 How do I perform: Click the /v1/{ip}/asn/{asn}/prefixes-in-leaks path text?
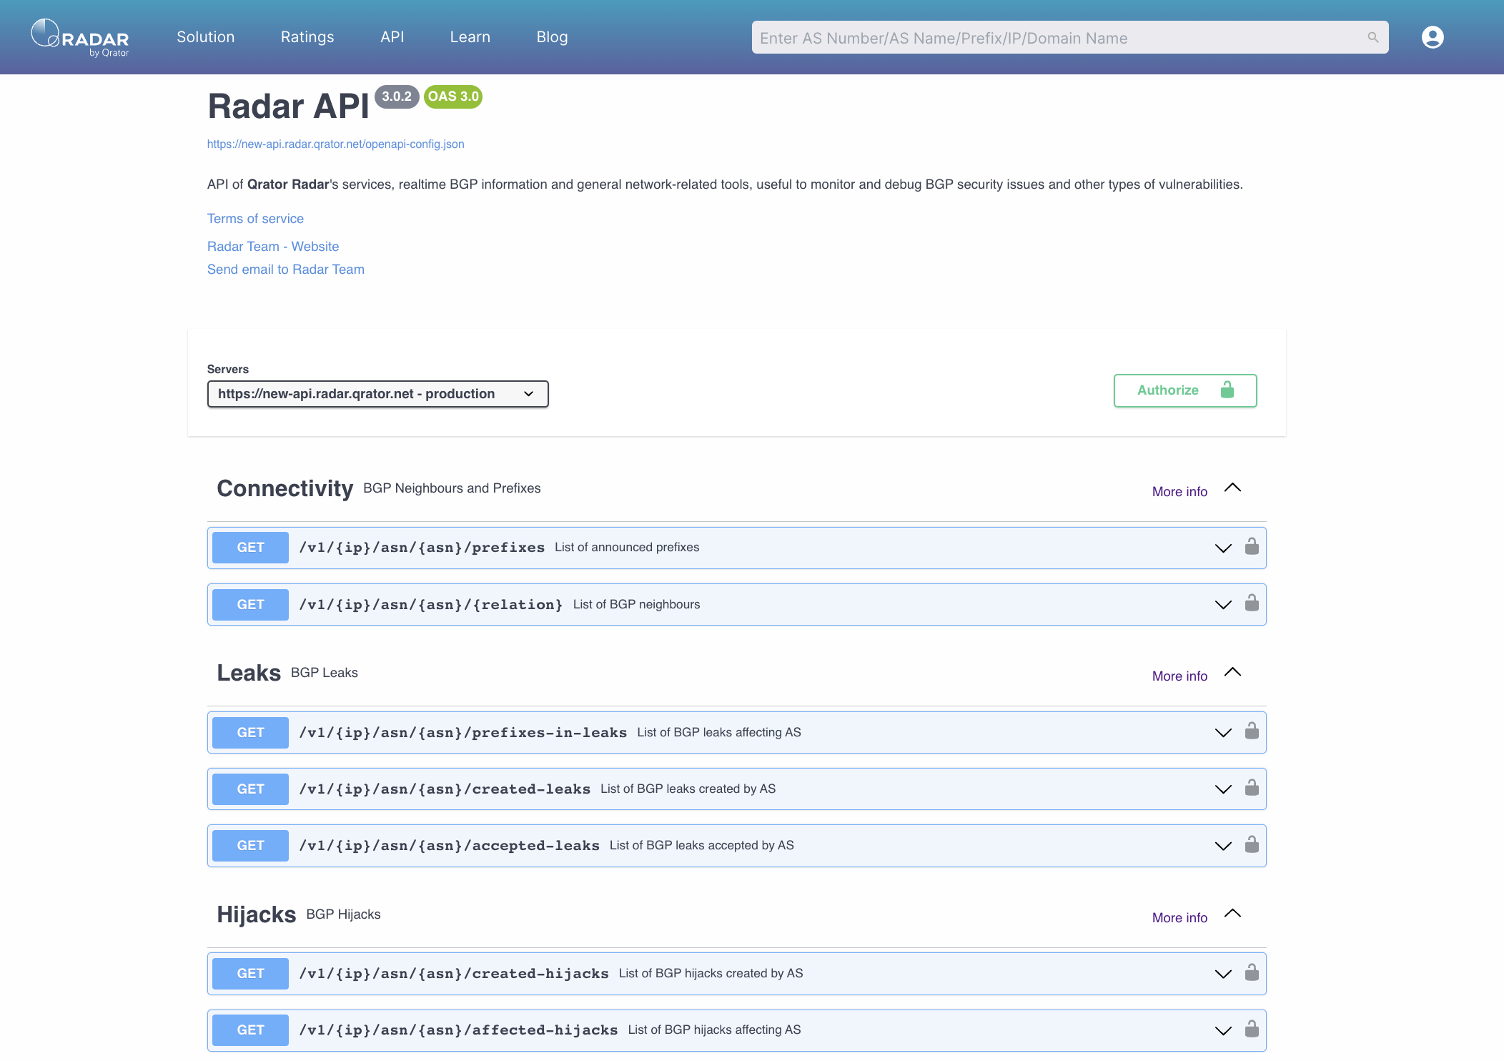coord(463,733)
